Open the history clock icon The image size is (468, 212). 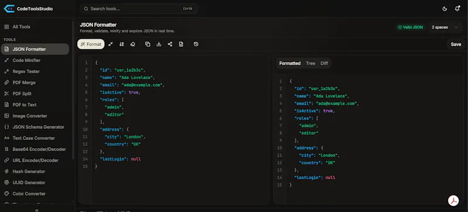pos(196,44)
